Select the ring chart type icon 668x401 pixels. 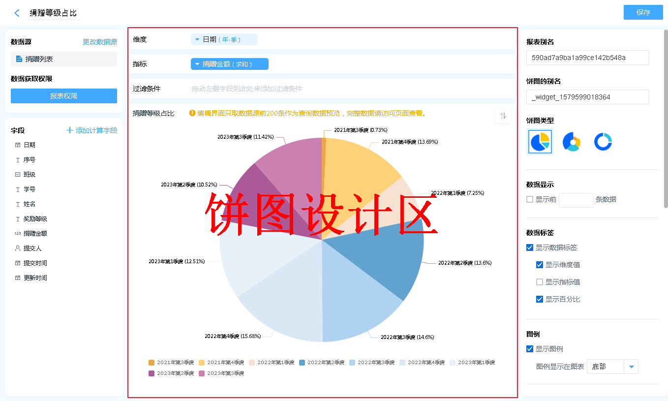pos(603,142)
